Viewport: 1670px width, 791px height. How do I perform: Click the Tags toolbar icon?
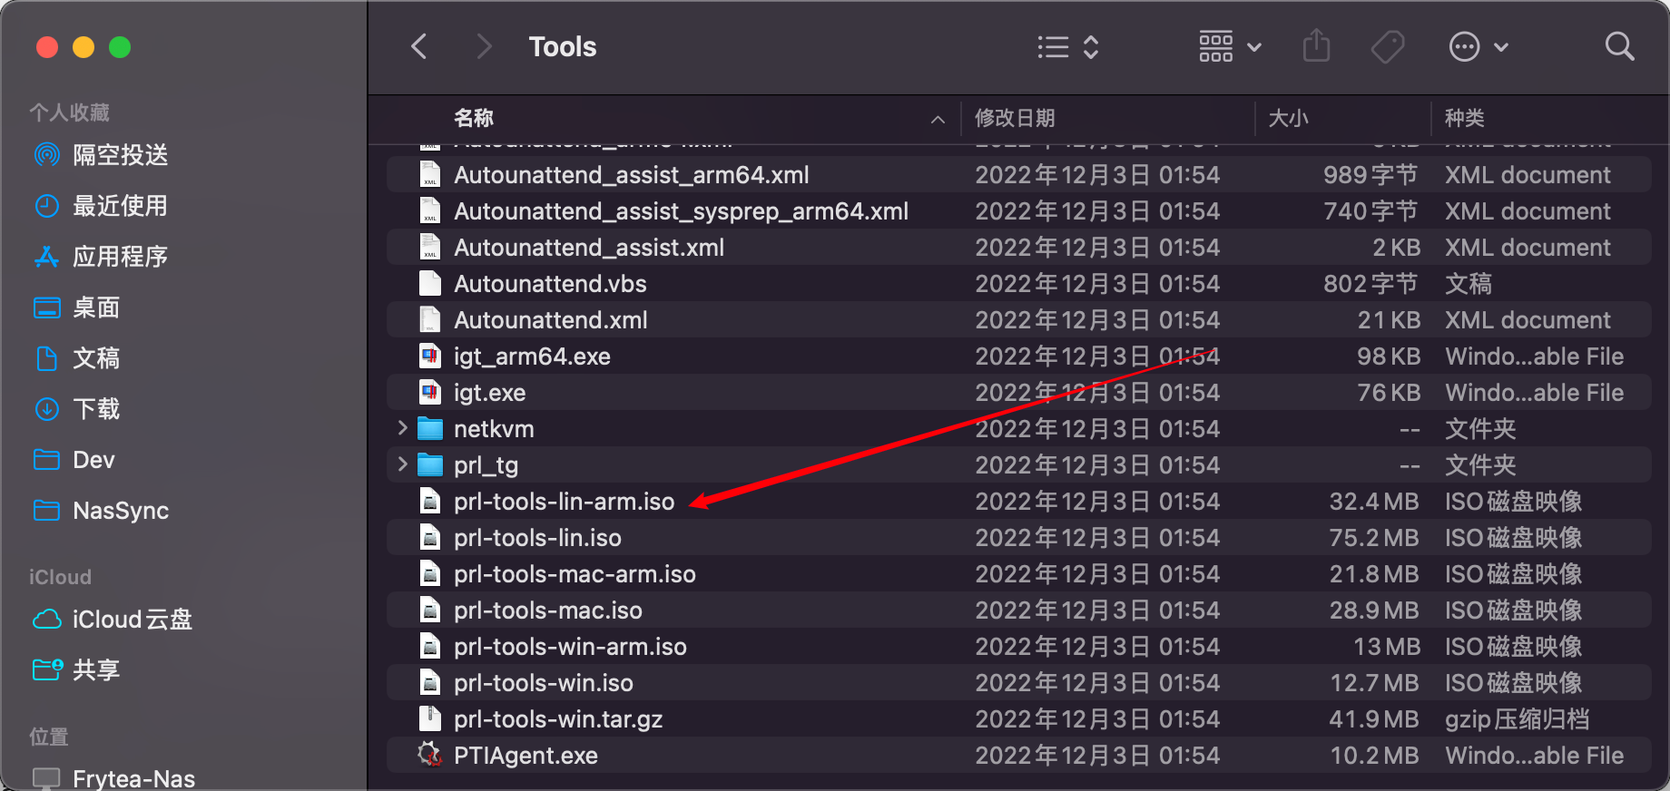1387,46
